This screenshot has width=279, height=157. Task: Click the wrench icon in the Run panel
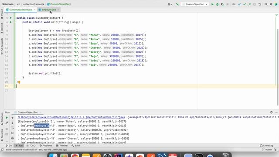7,123
